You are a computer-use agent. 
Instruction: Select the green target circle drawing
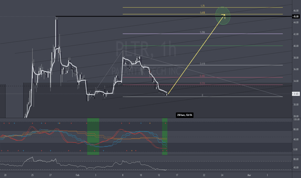point(223,16)
